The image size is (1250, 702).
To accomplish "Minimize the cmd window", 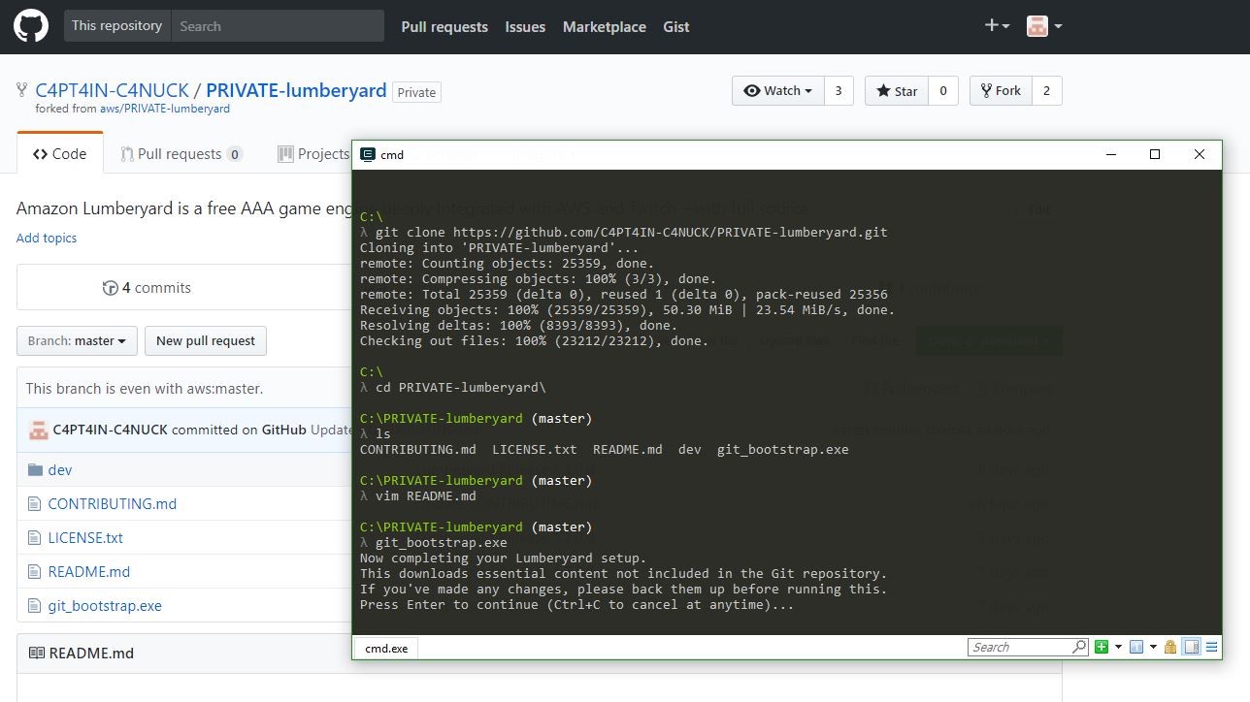I will (x=1110, y=154).
